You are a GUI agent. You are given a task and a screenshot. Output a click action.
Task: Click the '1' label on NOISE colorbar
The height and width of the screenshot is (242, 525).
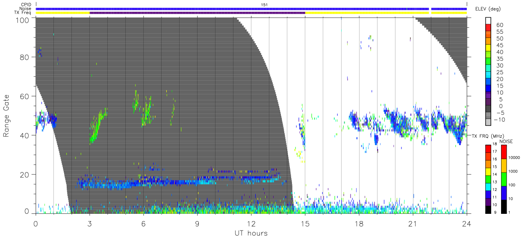point(510,212)
